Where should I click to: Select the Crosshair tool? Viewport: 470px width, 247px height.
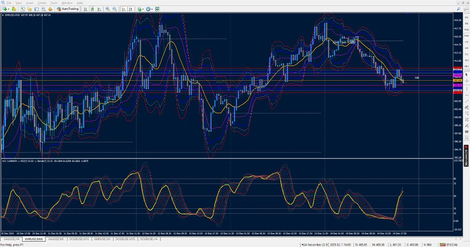467,81
